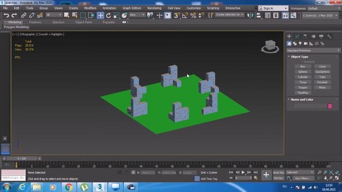This screenshot has width=342, height=192.
Task: Open the Sign In dropdown
Action: (x=273, y=9)
